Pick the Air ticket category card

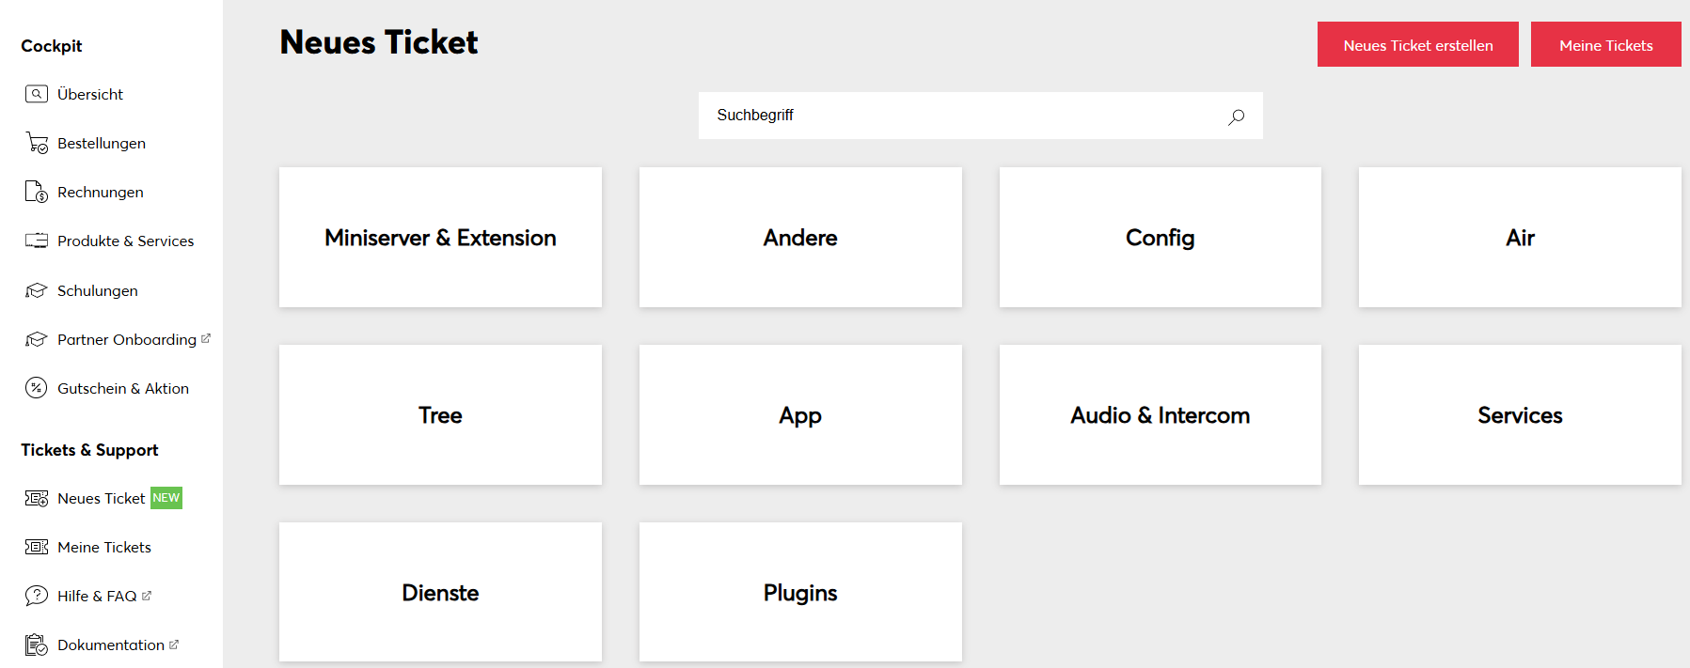(1520, 238)
